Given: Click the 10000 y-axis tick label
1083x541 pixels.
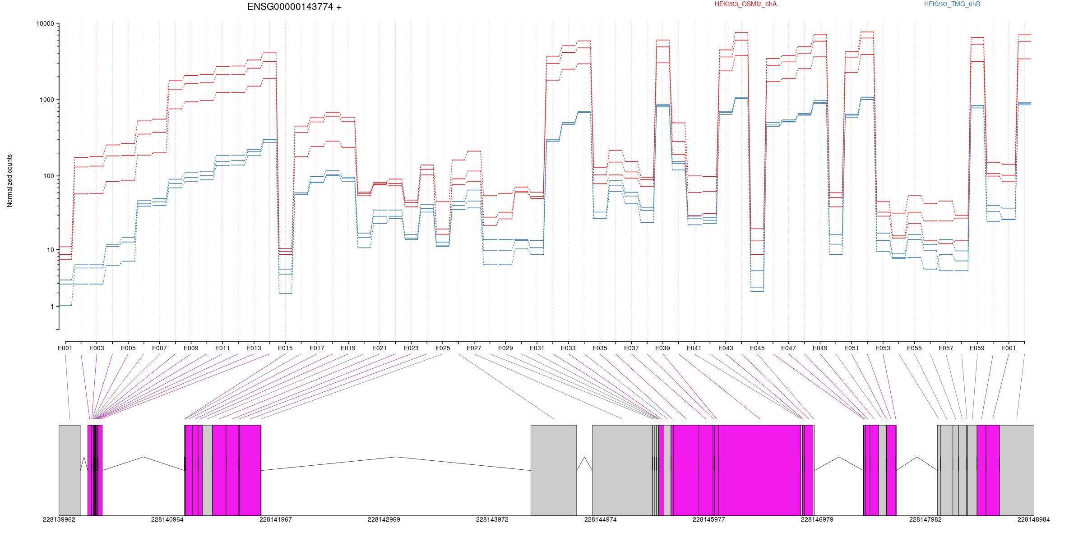Looking at the screenshot, I should [x=45, y=23].
